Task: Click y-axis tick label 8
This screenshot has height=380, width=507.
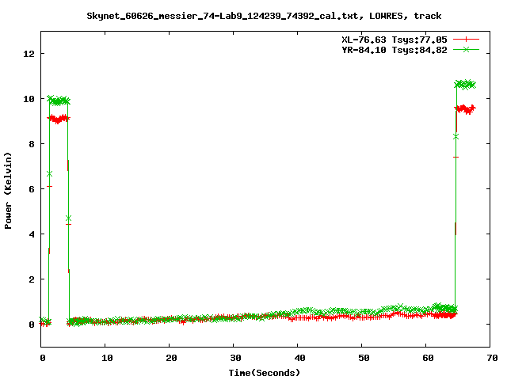Action: [32, 144]
